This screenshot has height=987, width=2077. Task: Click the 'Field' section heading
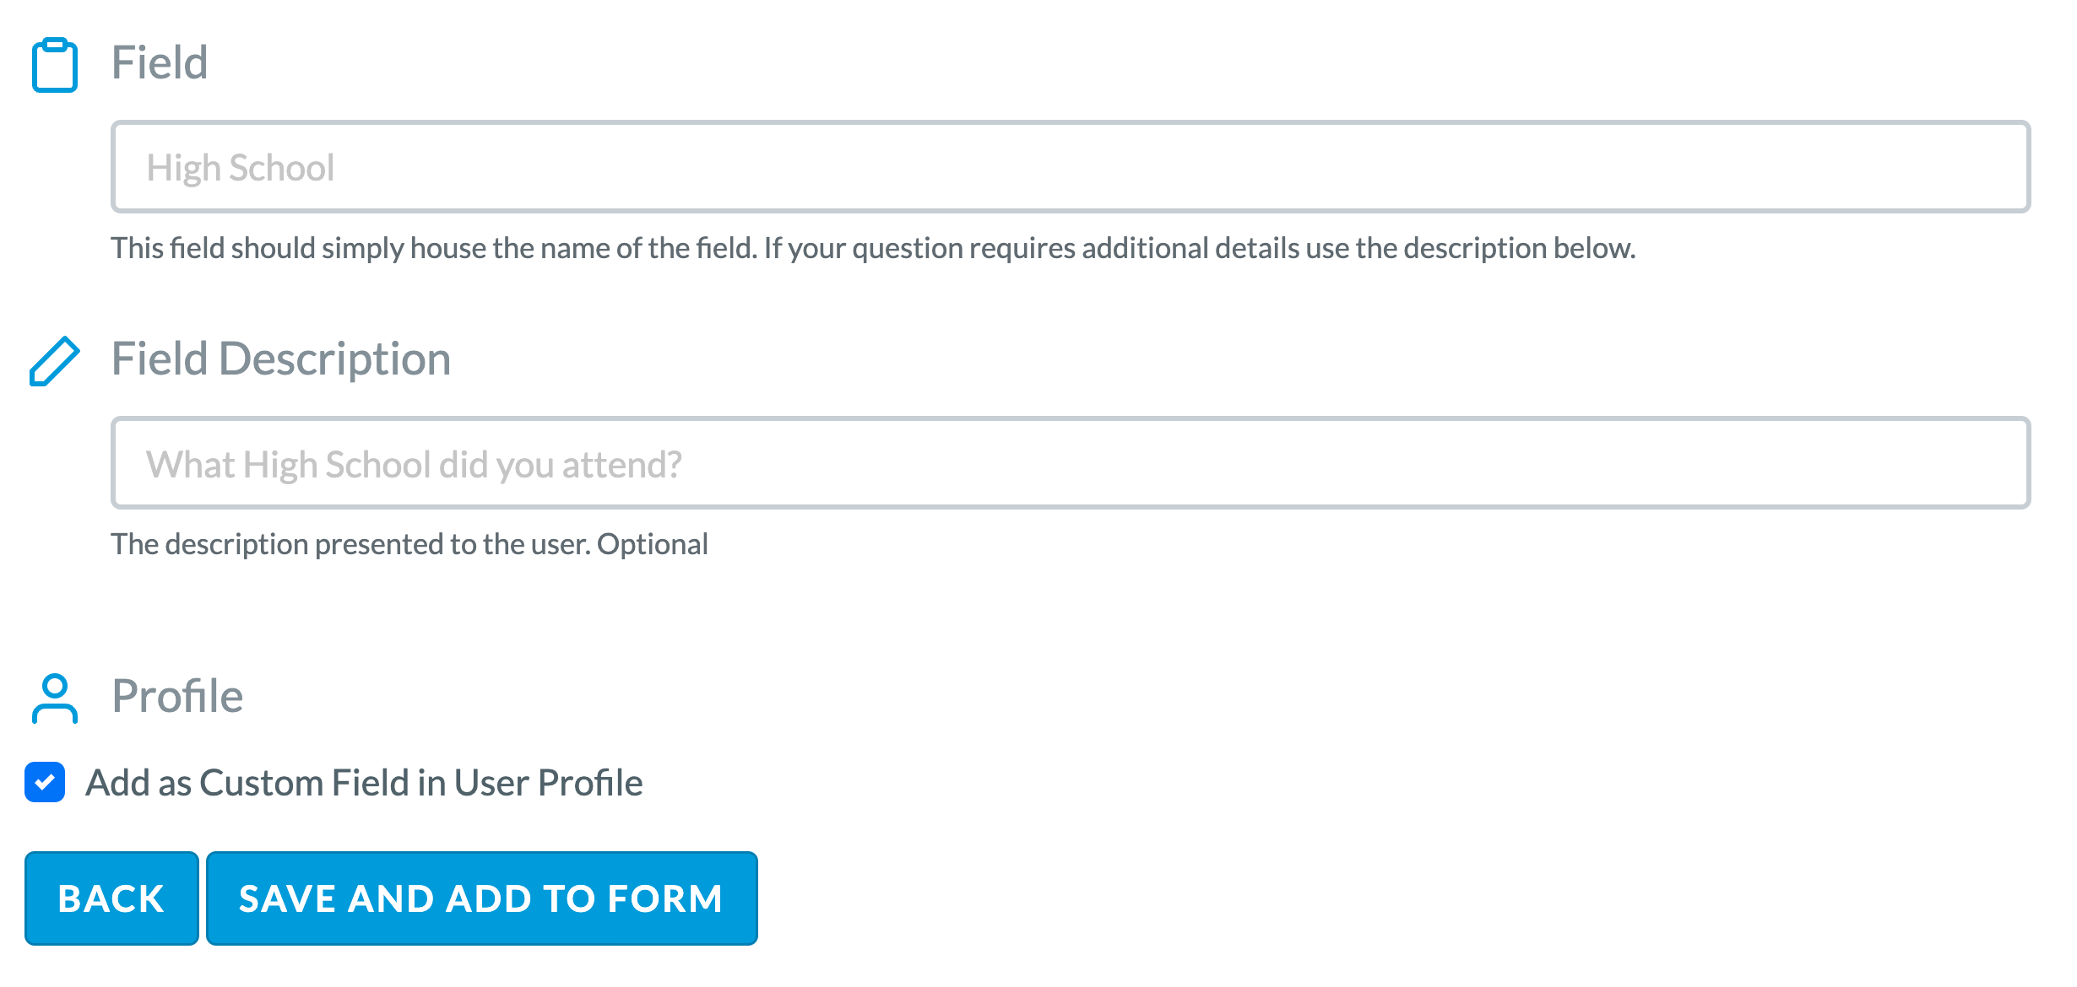coord(160,62)
